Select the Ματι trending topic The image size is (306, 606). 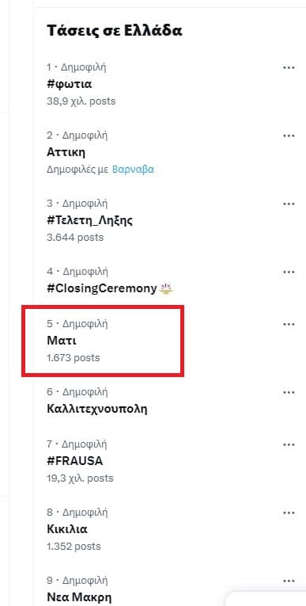(62, 341)
